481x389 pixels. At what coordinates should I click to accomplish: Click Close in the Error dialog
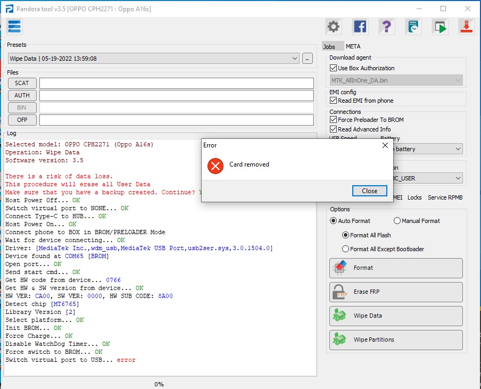[x=369, y=191]
